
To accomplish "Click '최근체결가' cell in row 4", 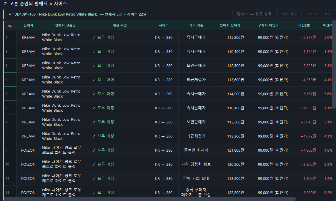I will [x=196, y=80].
